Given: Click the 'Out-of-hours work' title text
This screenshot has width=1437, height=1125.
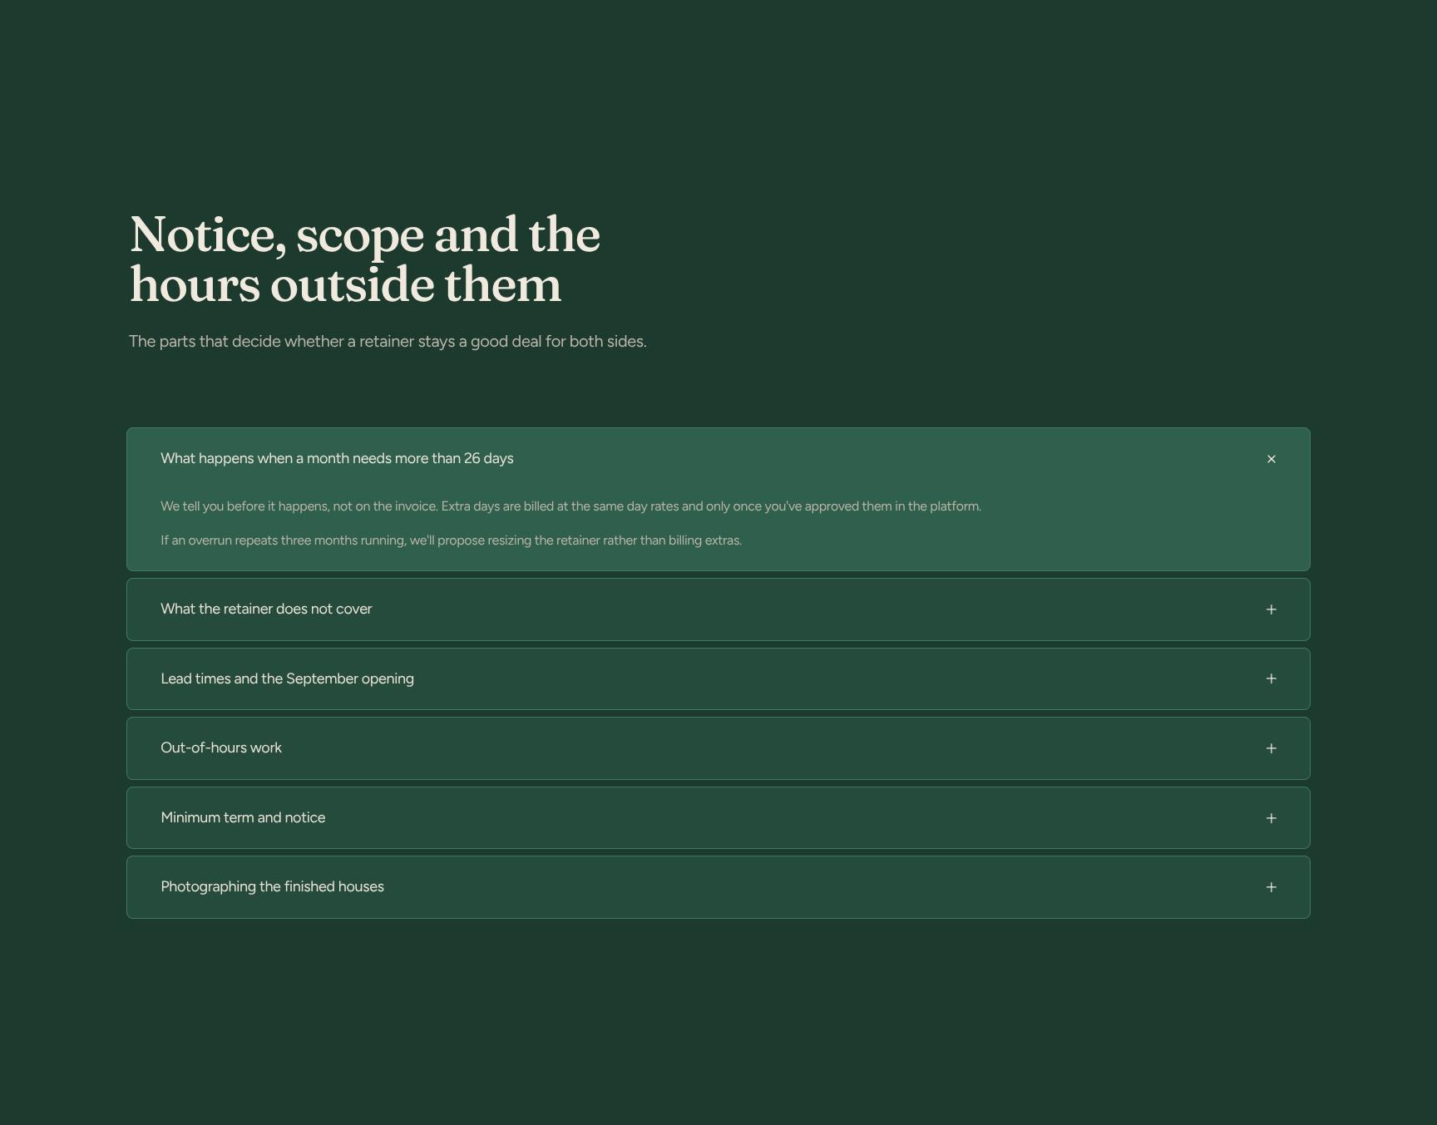Looking at the screenshot, I should (221, 748).
